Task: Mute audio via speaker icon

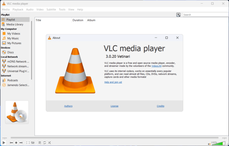Action: point(209,144)
